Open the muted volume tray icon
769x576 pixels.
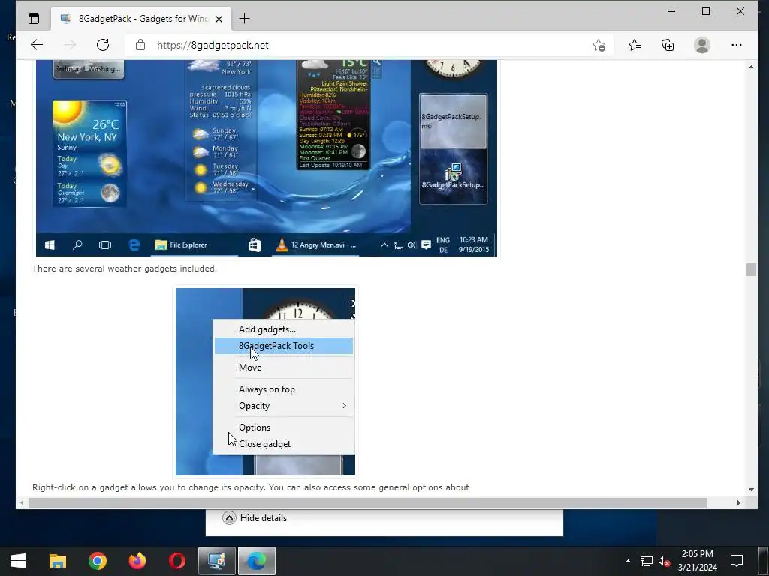[x=664, y=561]
